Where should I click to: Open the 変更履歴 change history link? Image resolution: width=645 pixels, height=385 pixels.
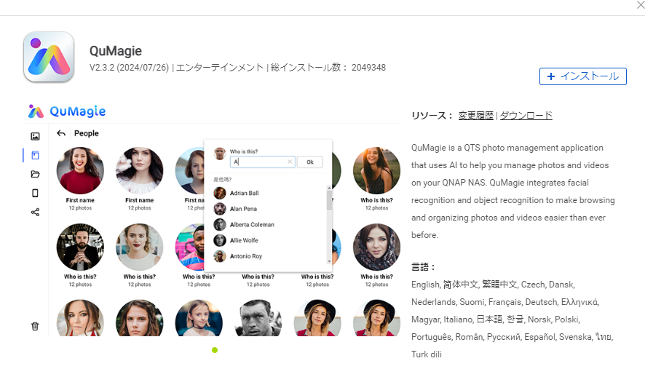click(x=476, y=116)
